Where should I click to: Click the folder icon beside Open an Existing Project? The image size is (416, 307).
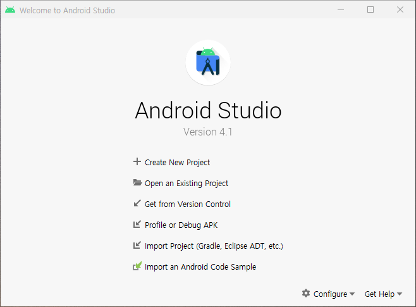point(137,183)
